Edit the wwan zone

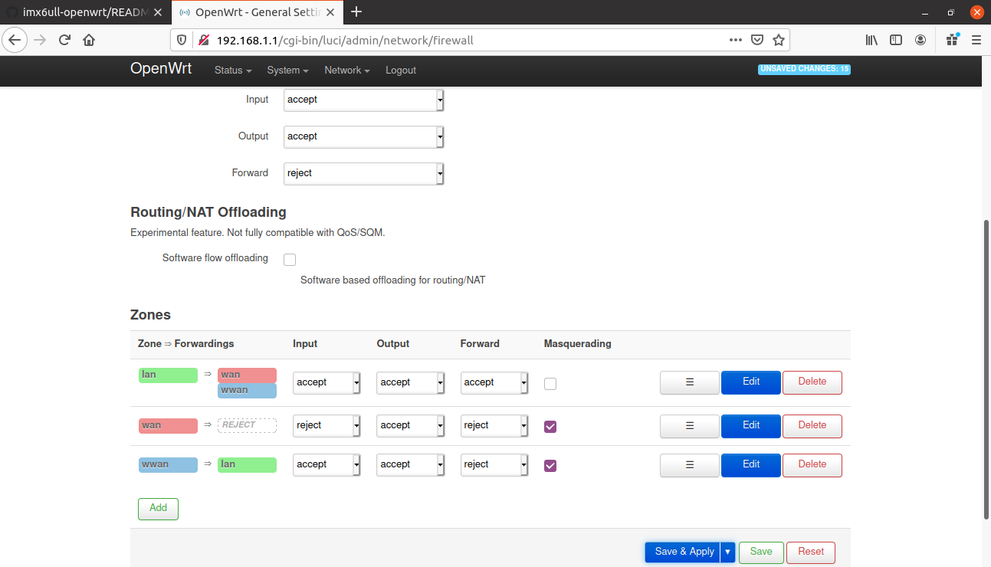point(751,464)
